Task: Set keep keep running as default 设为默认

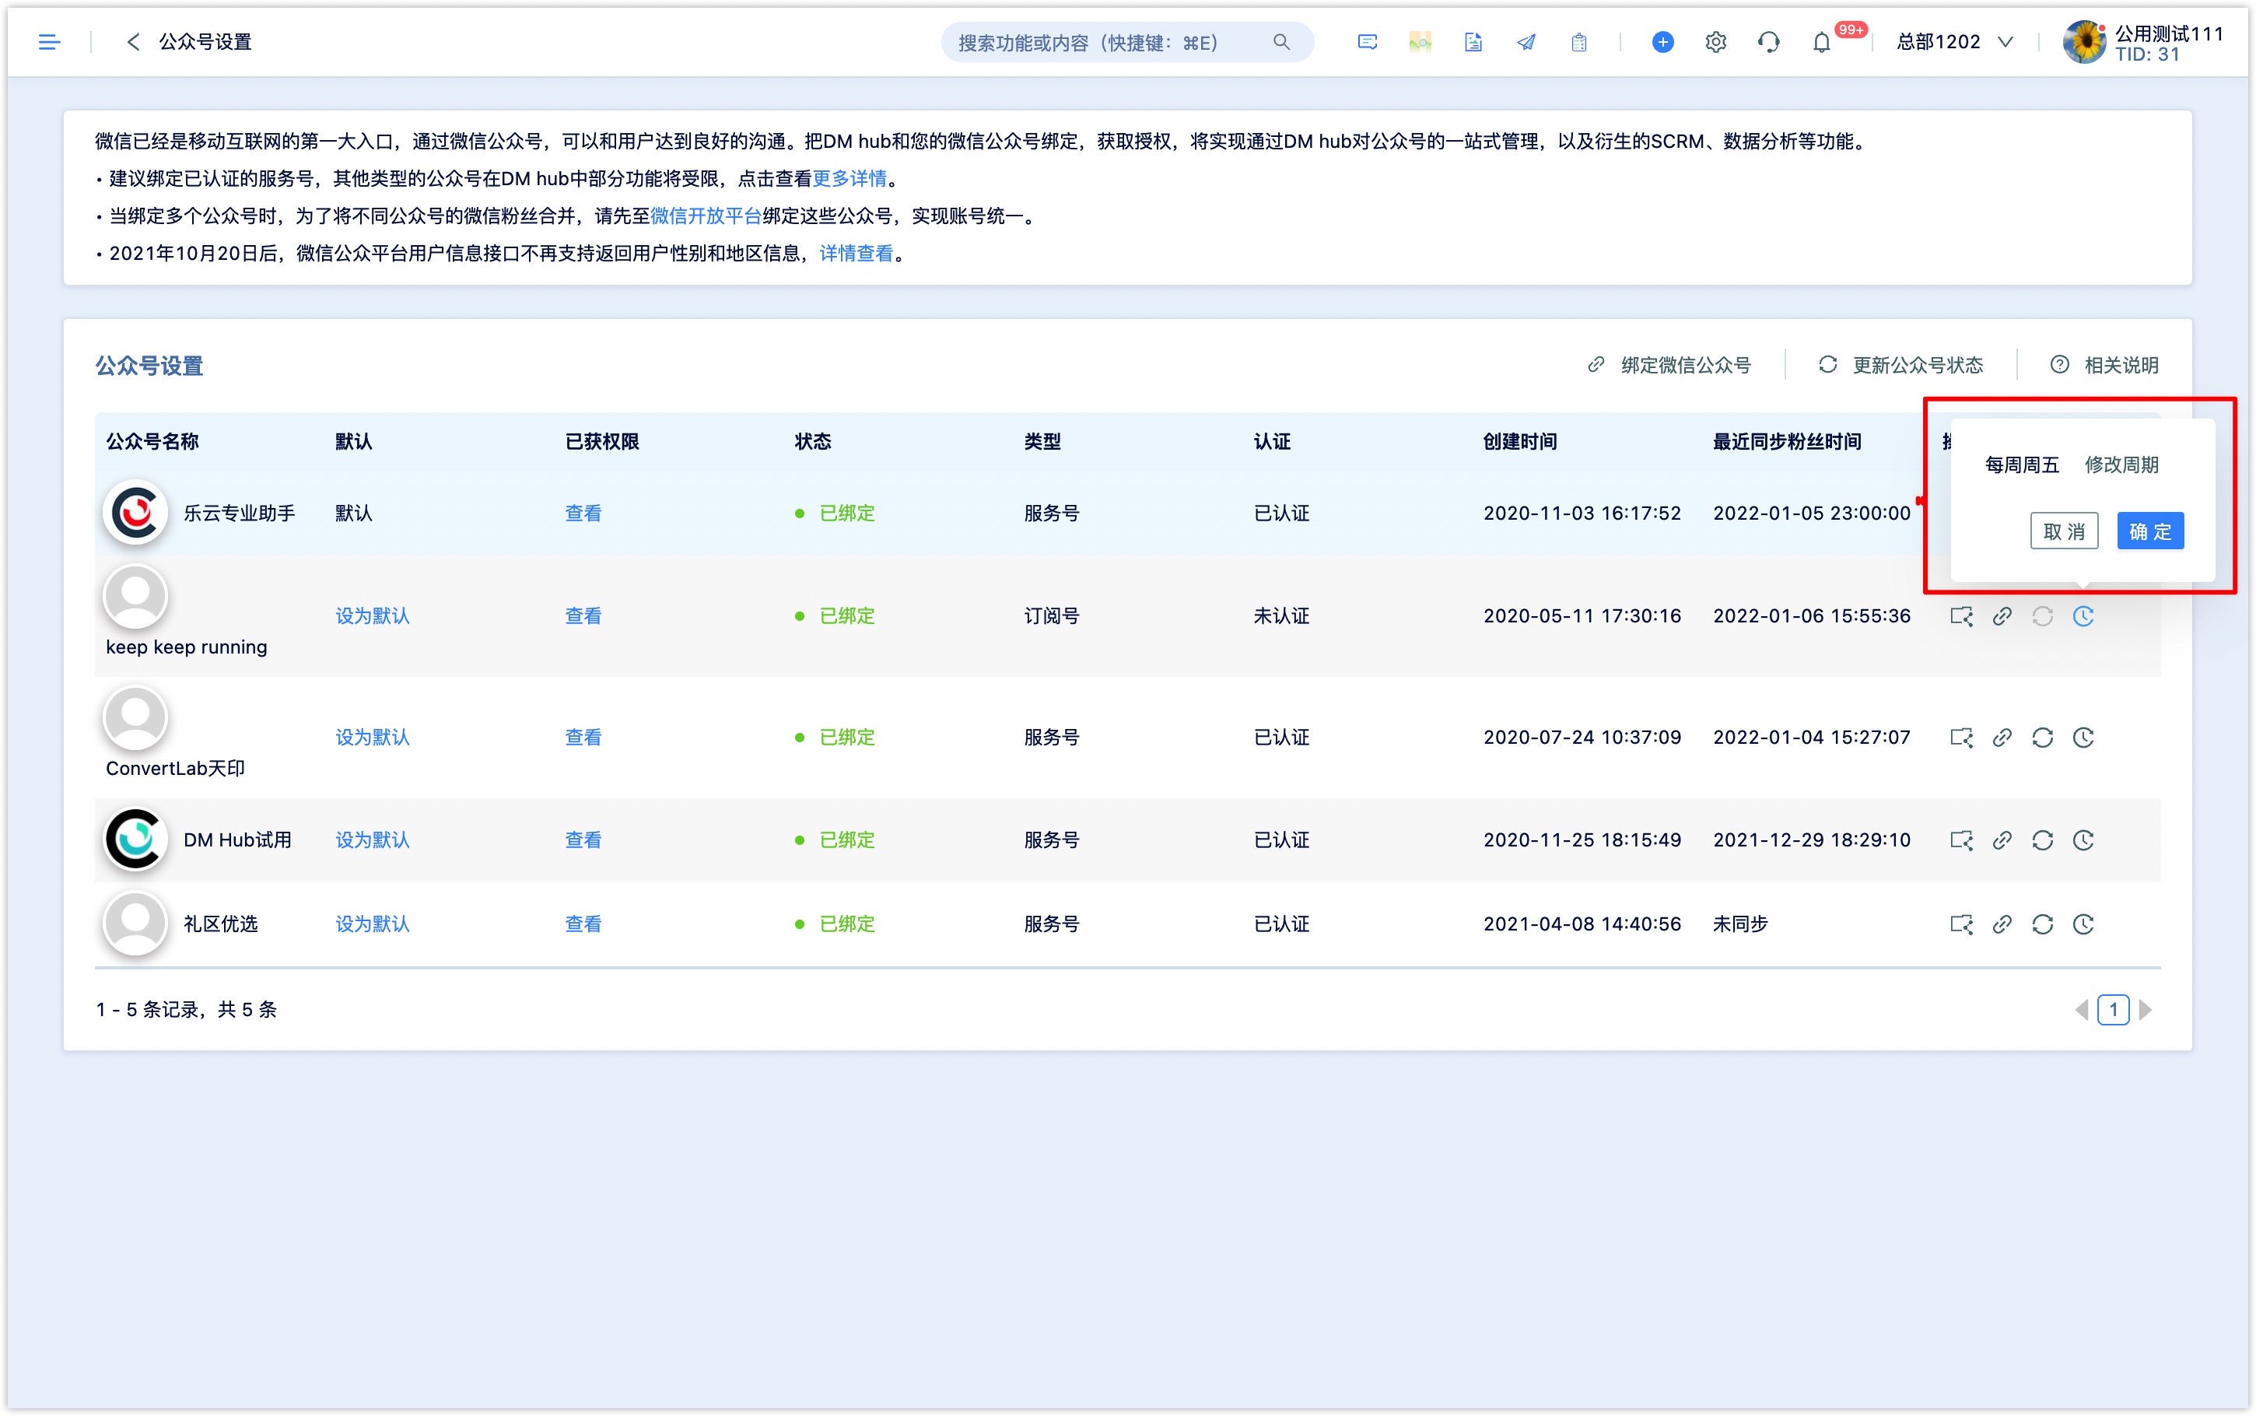Action: tap(373, 615)
